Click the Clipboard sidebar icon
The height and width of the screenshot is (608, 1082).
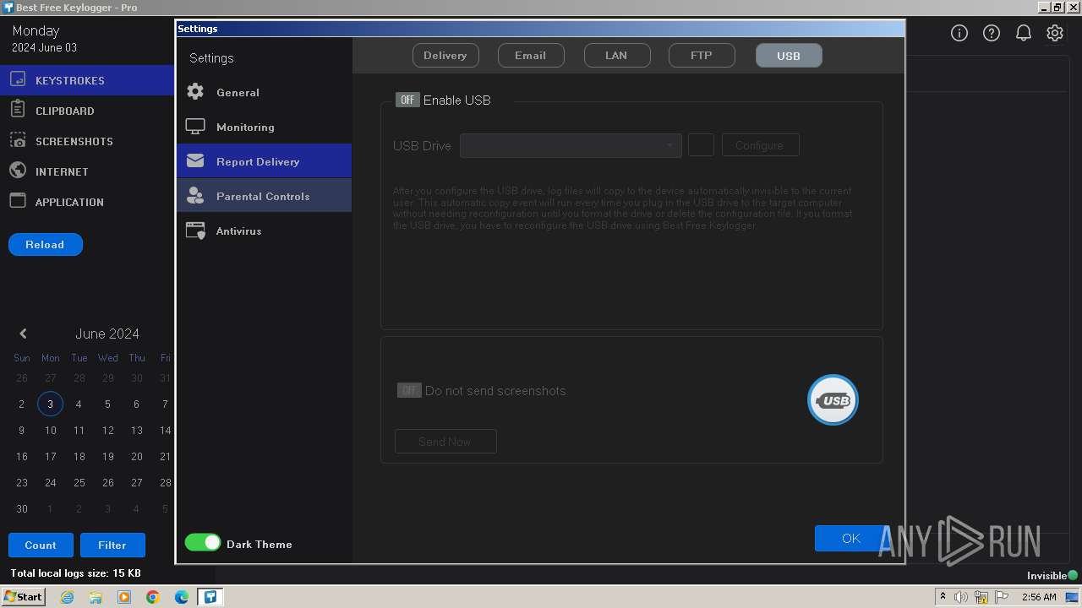tap(18, 110)
